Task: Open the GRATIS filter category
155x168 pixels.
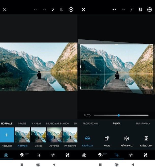Action: click(x=22, y=124)
